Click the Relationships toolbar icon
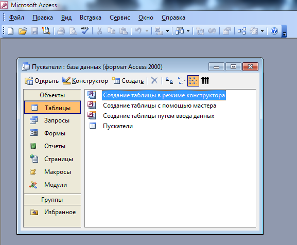297x245 pixels. pyautogui.click(x=242, y=31)
